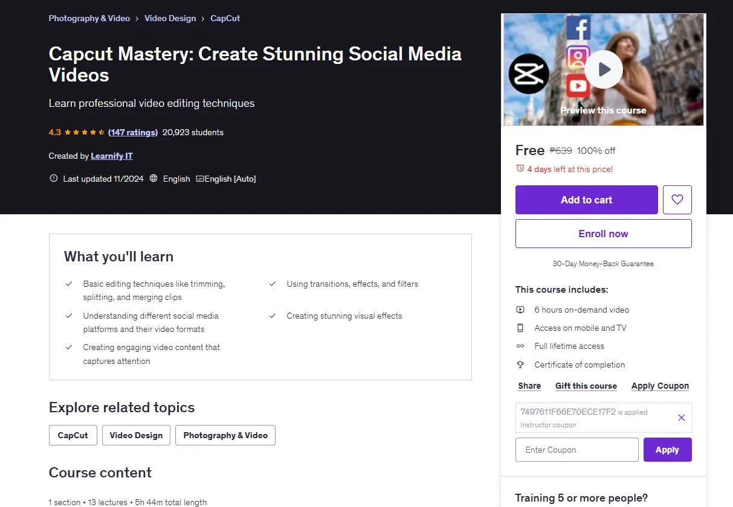Click the alarm clock icon by price deadline
This screenshot has height=507, width=733.
click(x=520, y=168)
